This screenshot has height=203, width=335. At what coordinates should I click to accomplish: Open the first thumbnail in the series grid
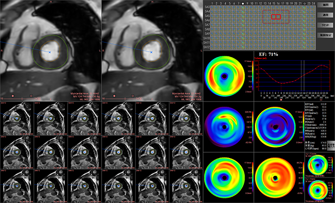tap(17, 118)
